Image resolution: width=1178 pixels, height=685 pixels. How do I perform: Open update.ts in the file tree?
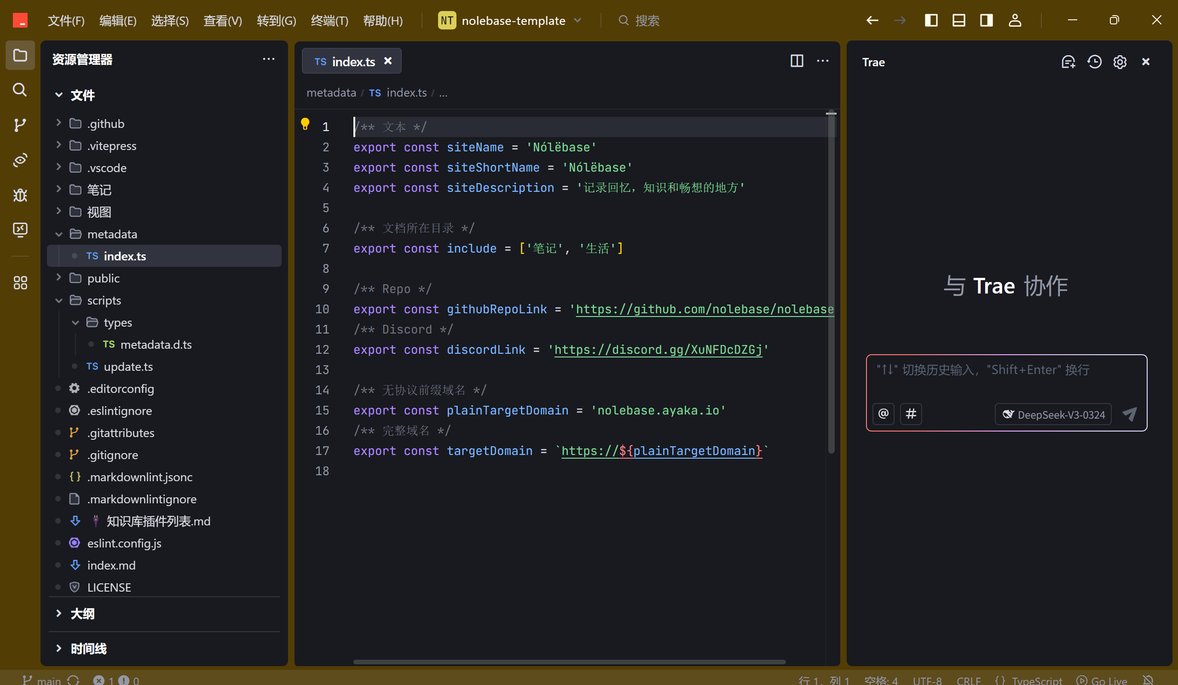point(128,366)
